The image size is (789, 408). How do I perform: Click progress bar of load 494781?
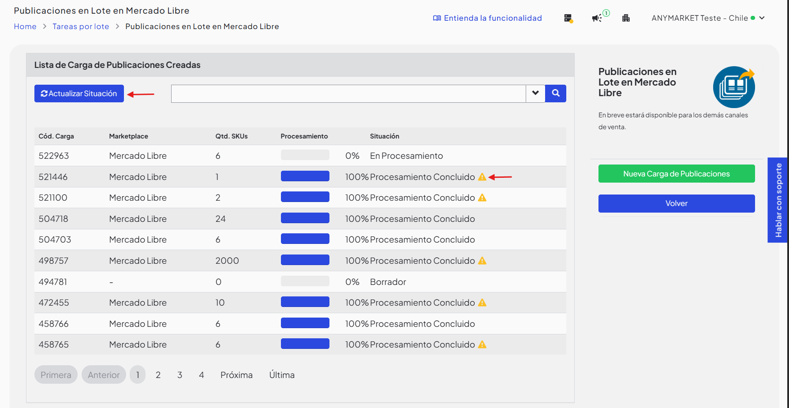coord(305,281)
